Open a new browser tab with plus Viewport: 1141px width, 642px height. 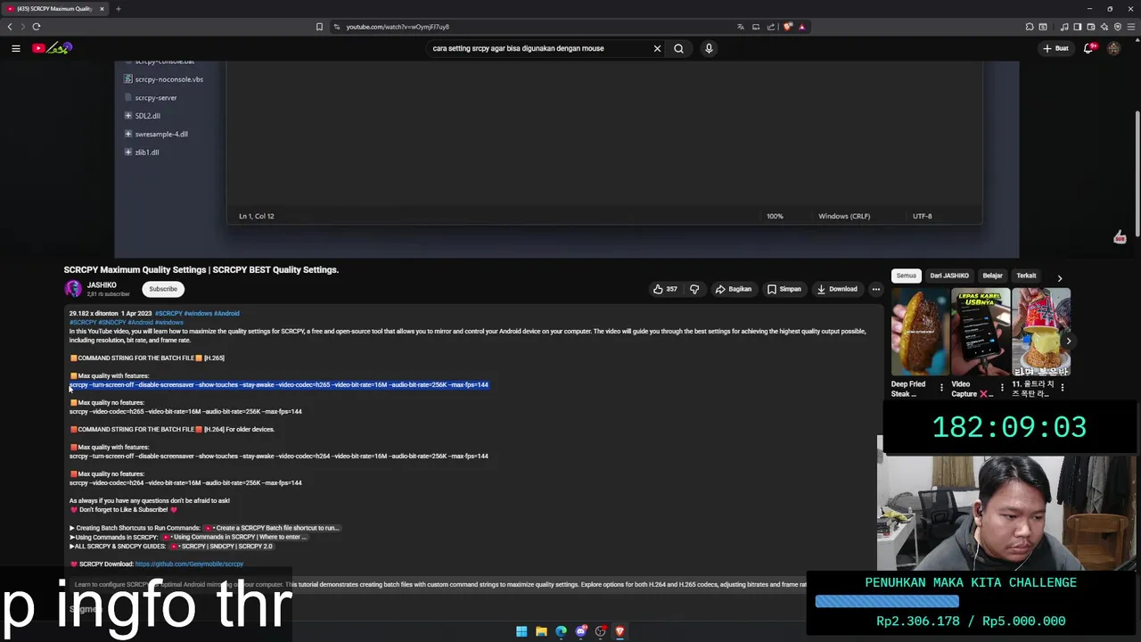click(118, 9)
